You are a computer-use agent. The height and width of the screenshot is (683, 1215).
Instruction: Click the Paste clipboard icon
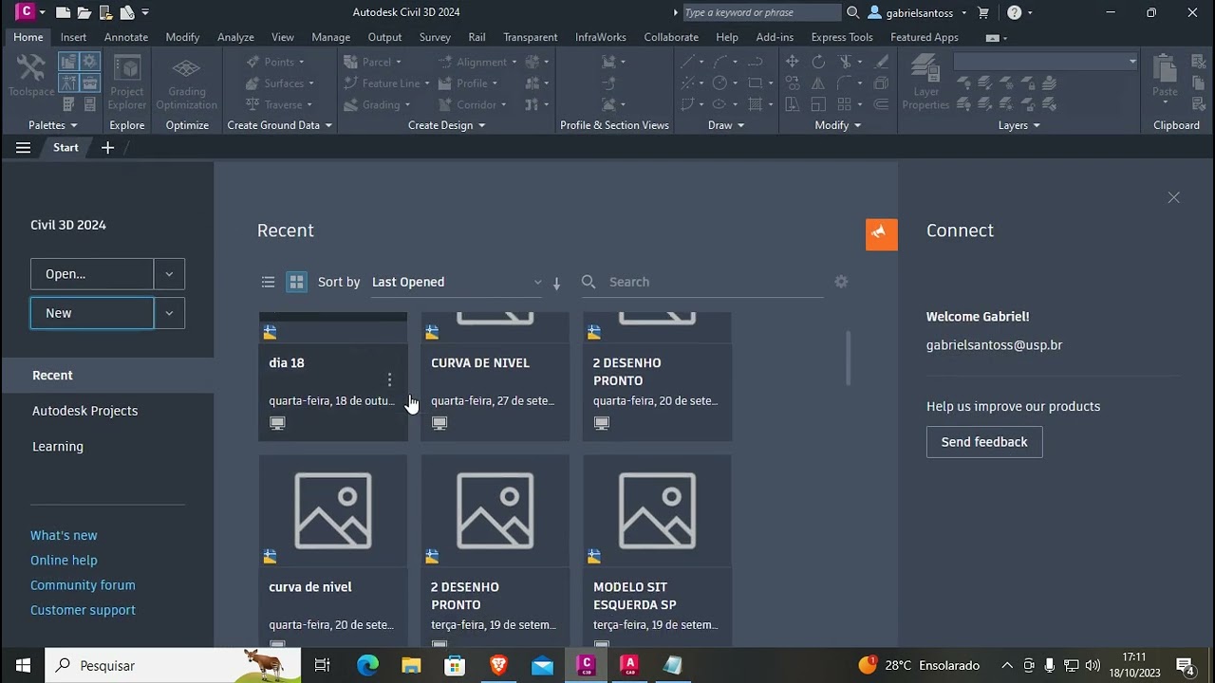coord(1165,76)
